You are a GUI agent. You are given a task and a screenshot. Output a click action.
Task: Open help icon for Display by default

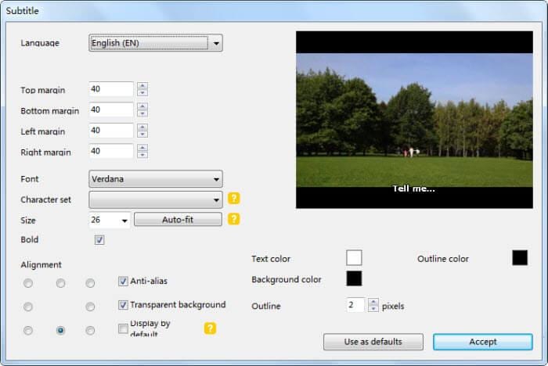[x=210, y=328]
